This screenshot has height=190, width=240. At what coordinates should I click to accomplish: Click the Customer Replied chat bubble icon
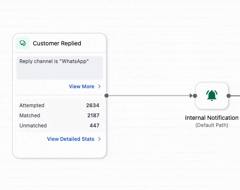[x=23, y=43]
